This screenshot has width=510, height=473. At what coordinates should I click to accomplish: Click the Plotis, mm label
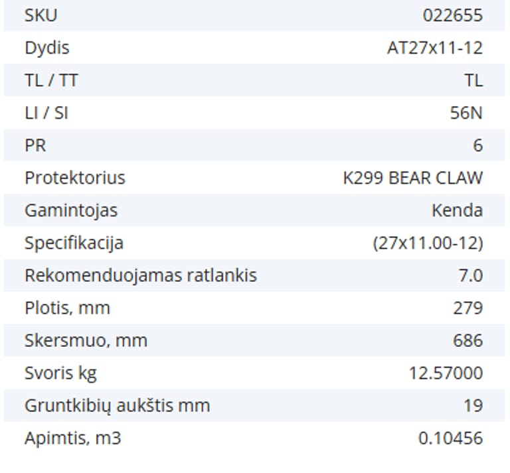(67, 308)
